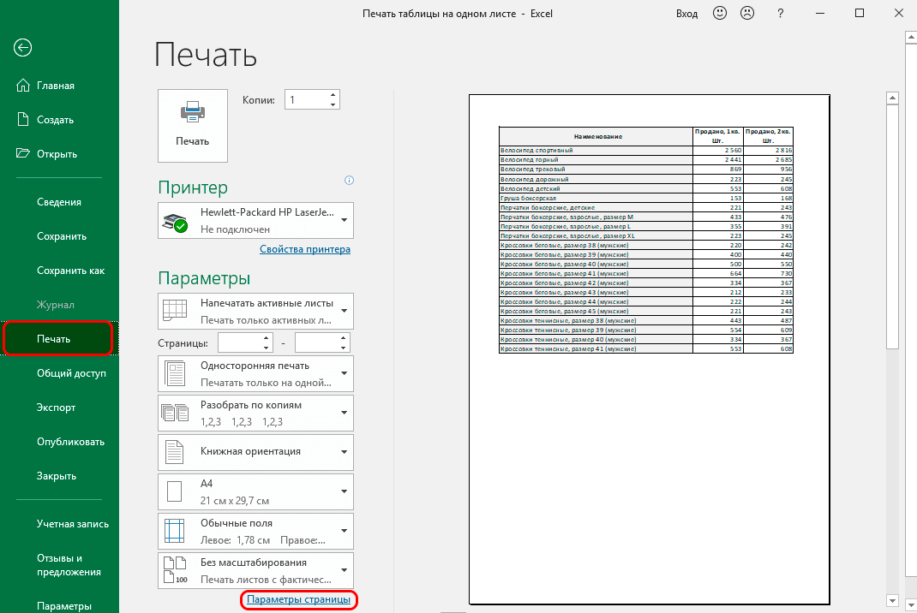Click the question mark help icon

[780, 13]
